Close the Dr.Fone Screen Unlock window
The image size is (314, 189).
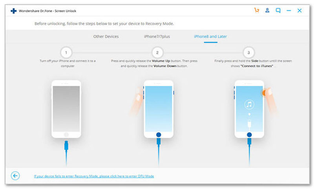pyautogui.click(x=299, y=11)
